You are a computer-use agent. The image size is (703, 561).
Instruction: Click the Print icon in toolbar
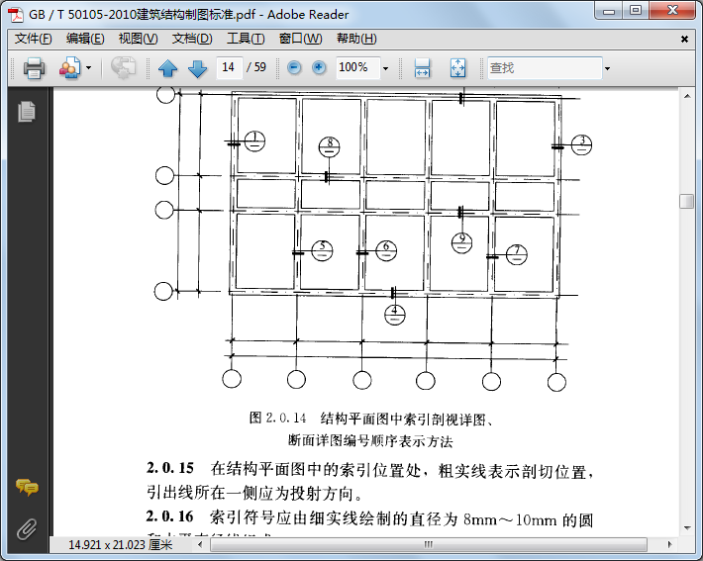tap(34, 68)
